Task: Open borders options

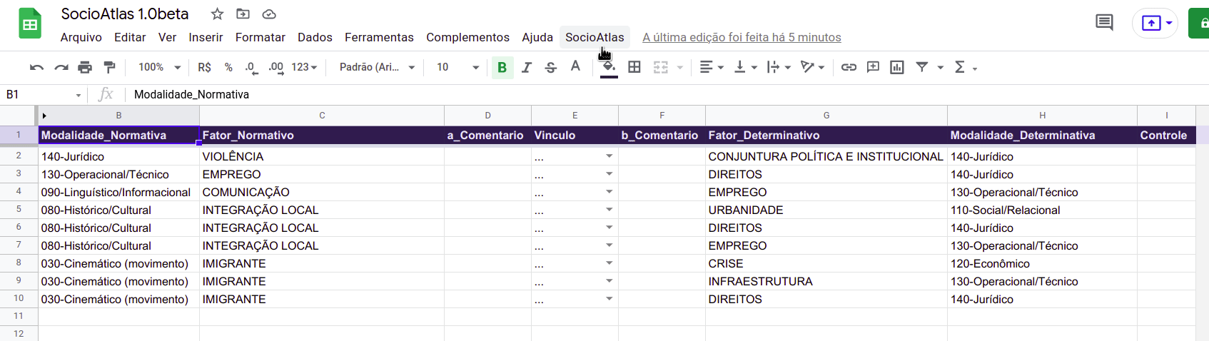Action: point(634,67)
